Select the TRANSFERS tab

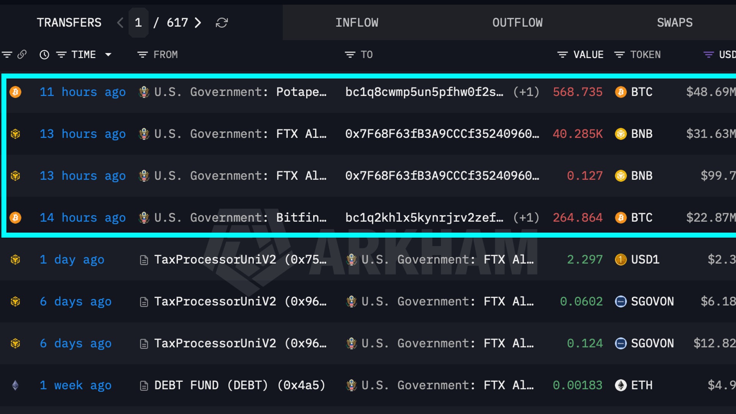pyautogui.click(x=69, y=23)
